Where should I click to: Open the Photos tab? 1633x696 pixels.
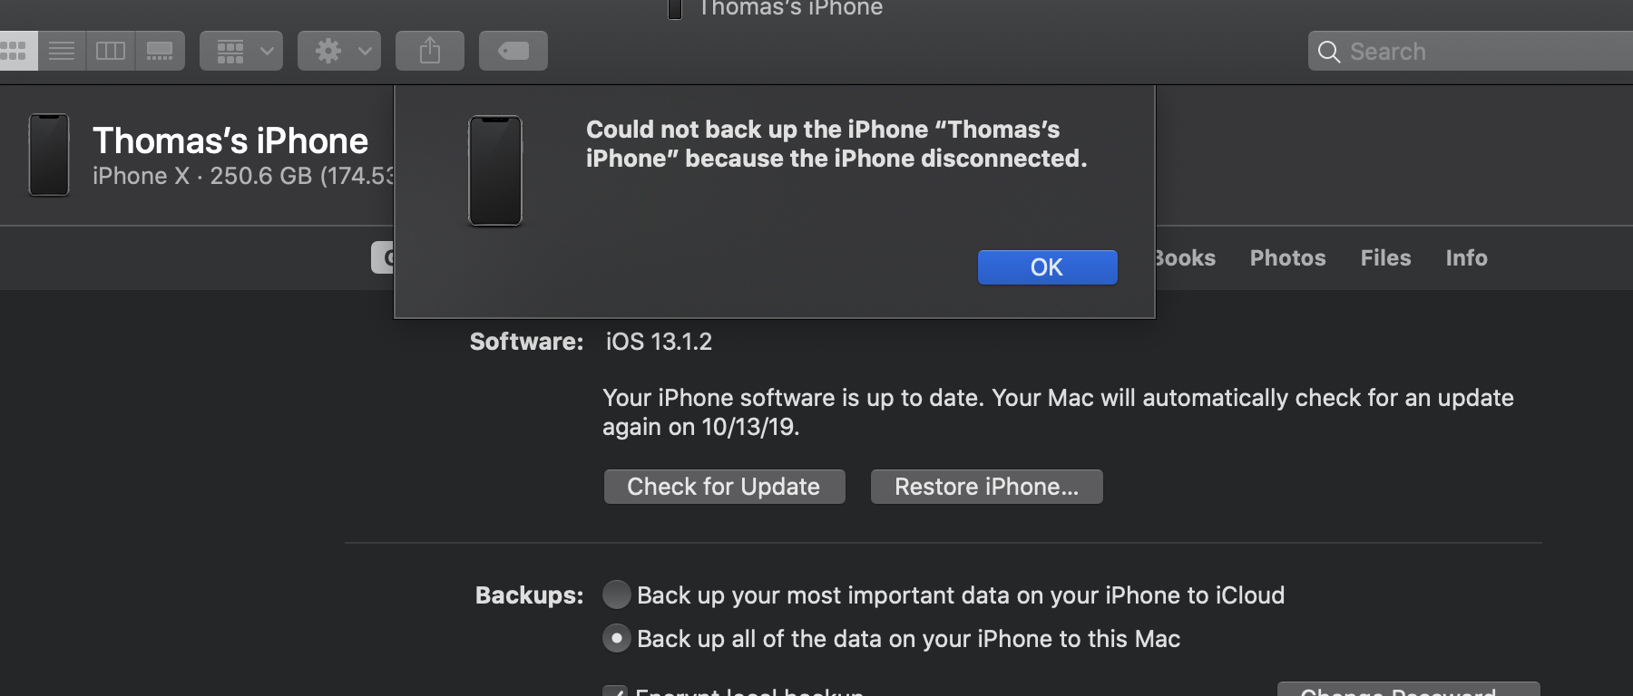click(1287, 258)
